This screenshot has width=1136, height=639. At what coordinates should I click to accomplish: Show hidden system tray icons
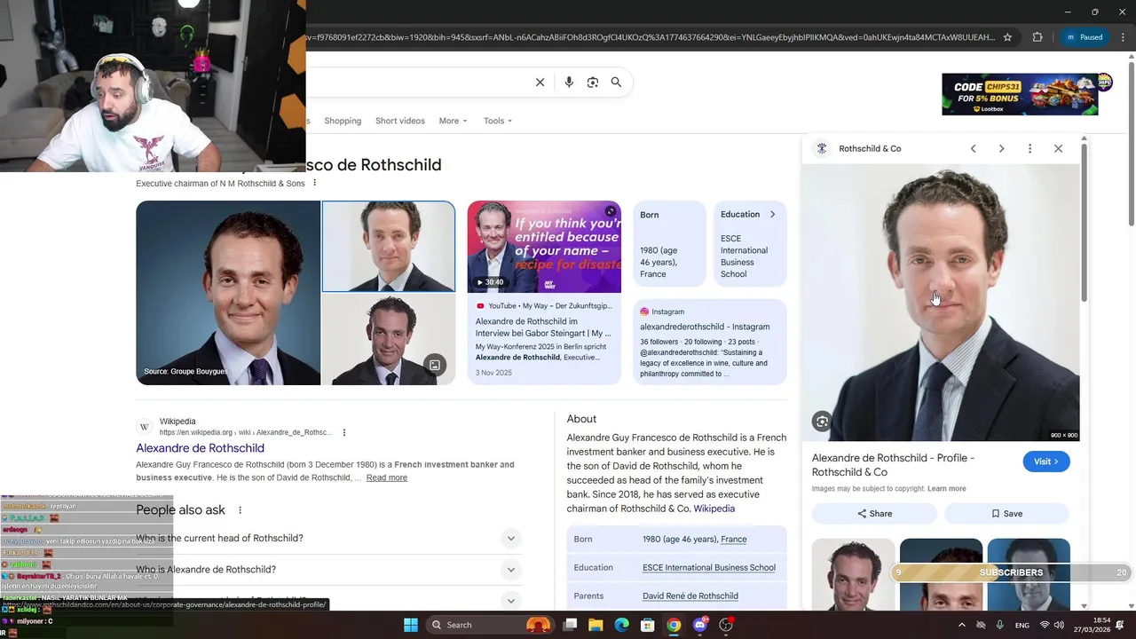[x=961, y=625]
